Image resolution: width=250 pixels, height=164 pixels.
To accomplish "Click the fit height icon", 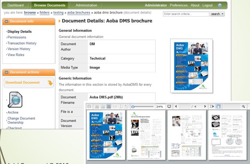I will 121,107.
